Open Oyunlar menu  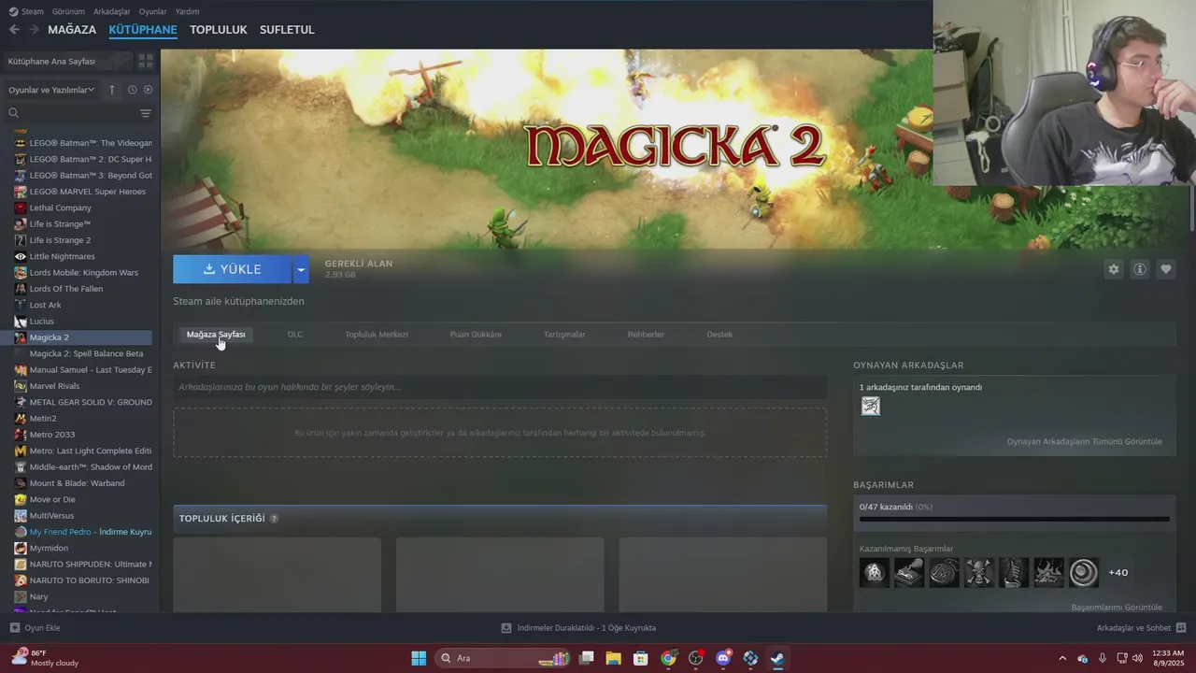pyautogui.click(x=153, y=11)
